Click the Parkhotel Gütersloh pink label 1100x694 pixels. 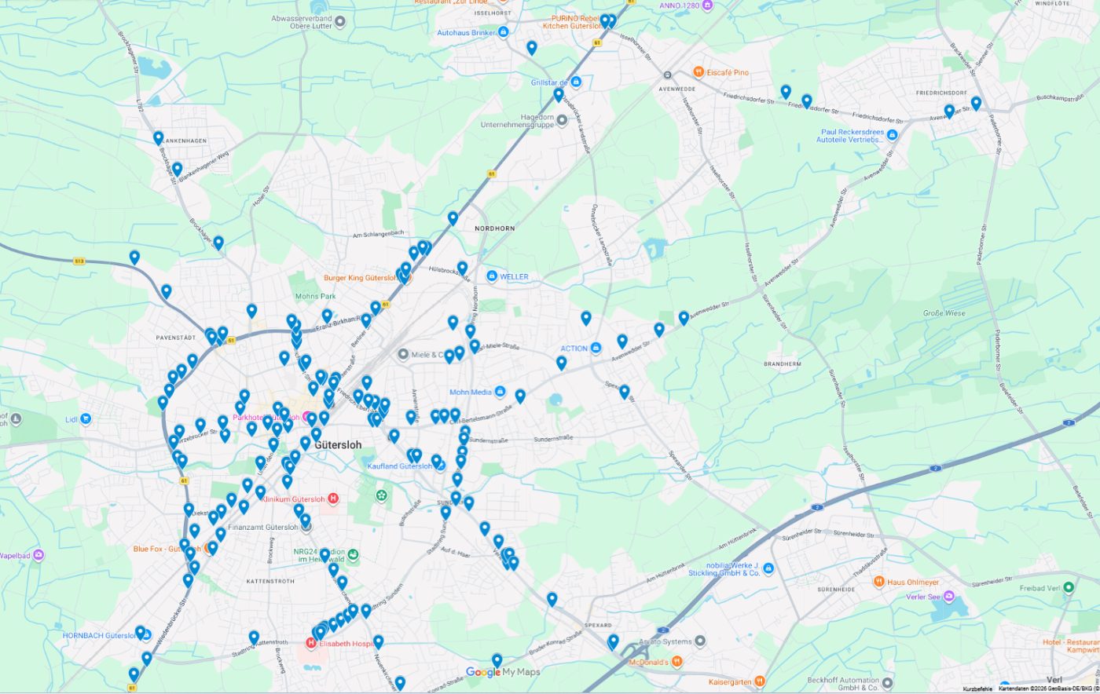pyautogui.click(x=266, y=418)
